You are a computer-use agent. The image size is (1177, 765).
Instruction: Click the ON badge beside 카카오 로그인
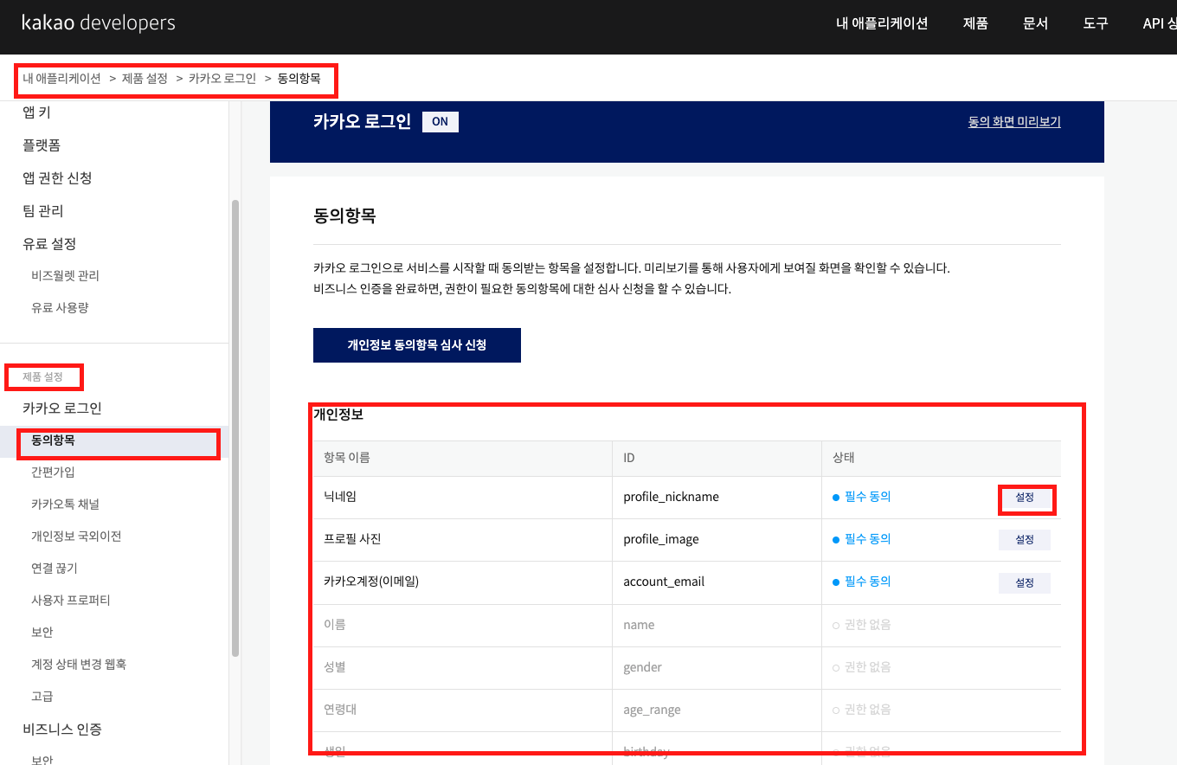(x=441, y=122)
